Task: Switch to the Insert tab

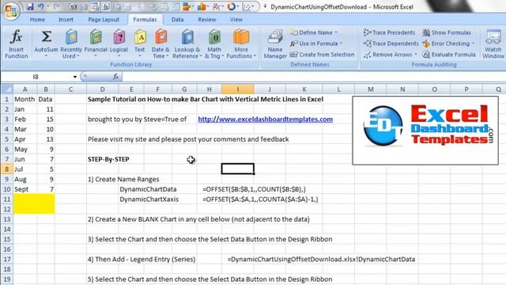Action: tap(66, 20)
